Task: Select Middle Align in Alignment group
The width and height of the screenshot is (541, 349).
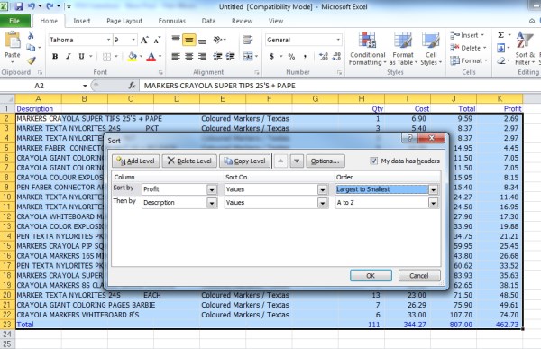Action: [x=188, y=40]
